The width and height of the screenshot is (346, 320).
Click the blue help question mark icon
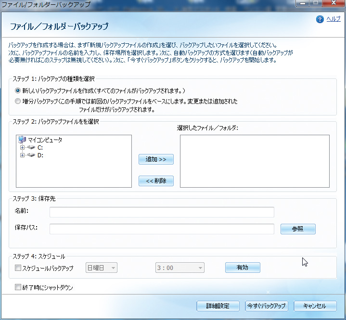click(320, 19)
